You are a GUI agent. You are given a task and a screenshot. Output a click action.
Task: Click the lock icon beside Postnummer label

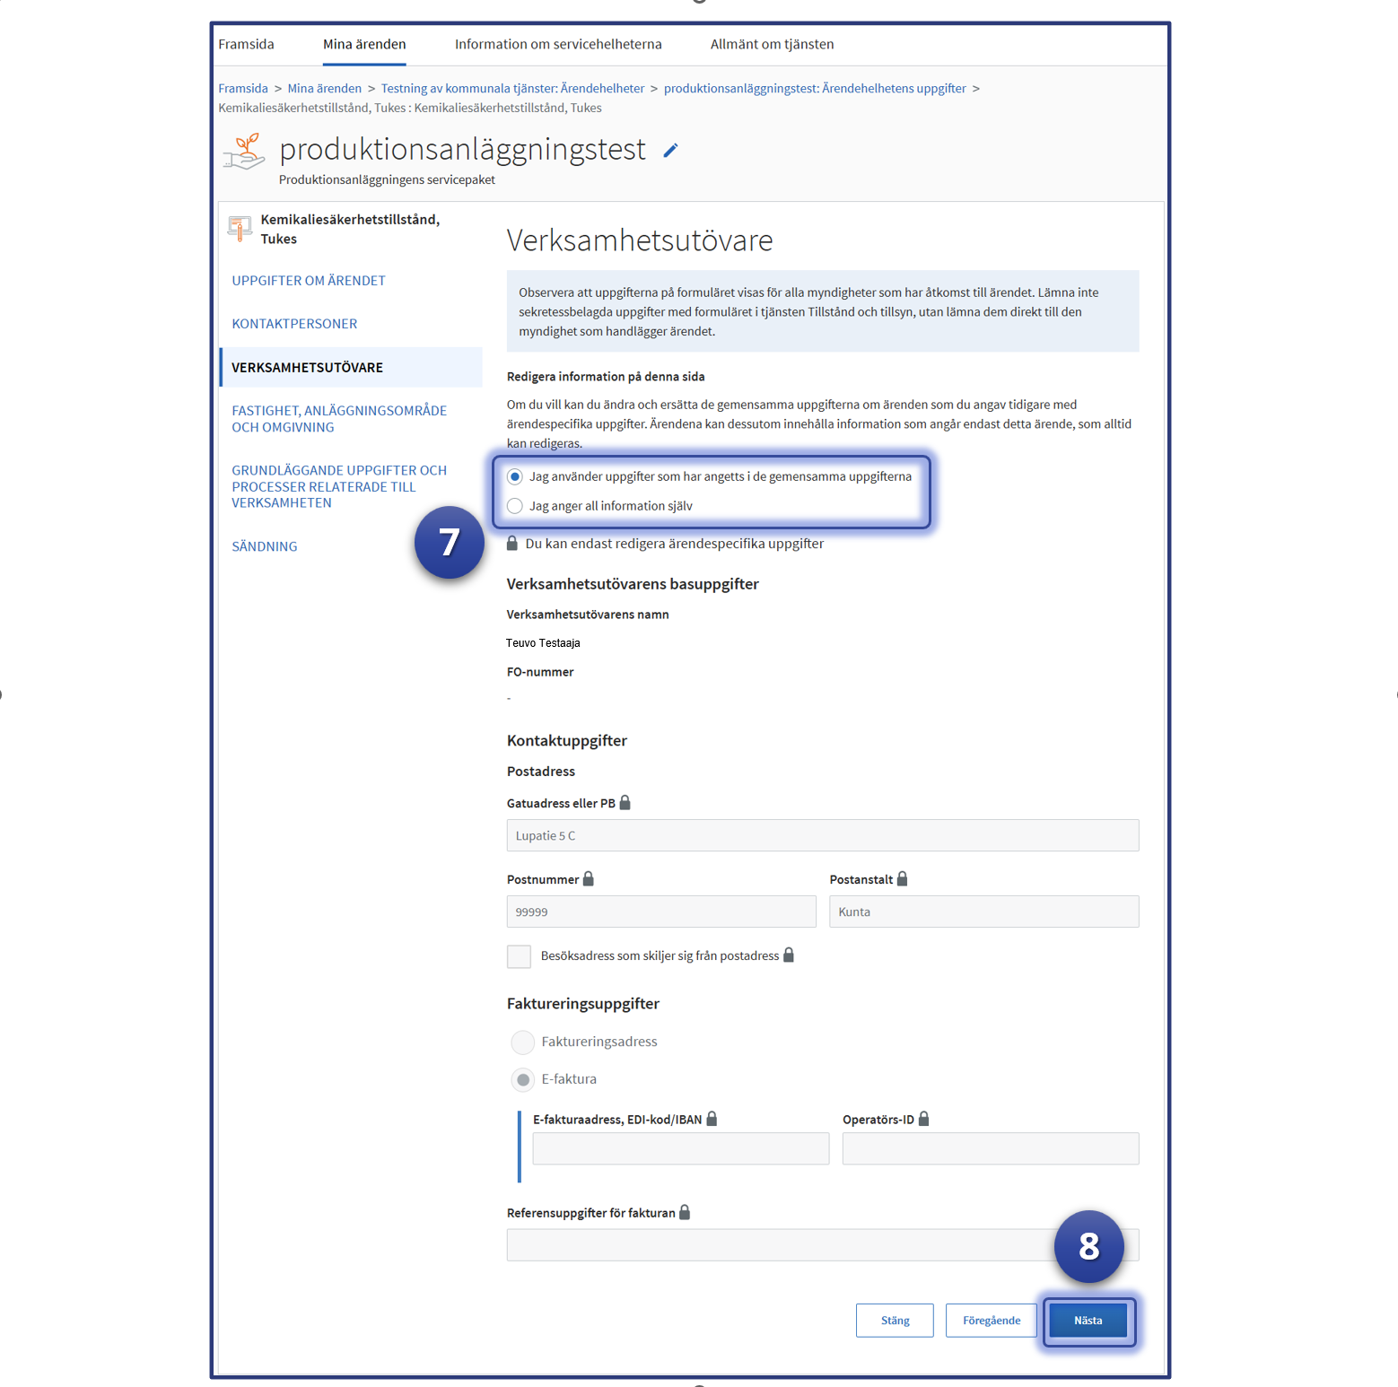click(x=589, y=879)
